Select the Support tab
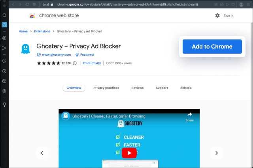 [162, 88]
